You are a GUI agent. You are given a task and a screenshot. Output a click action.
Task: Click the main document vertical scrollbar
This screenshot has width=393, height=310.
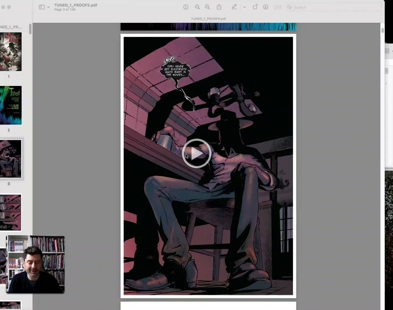click(x=382, y=30)
